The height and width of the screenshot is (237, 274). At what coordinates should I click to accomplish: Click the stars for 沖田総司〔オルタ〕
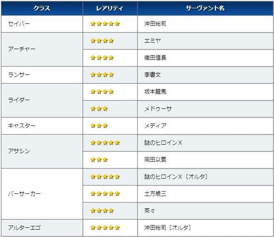pyautogui.click(x=105, y=227)
